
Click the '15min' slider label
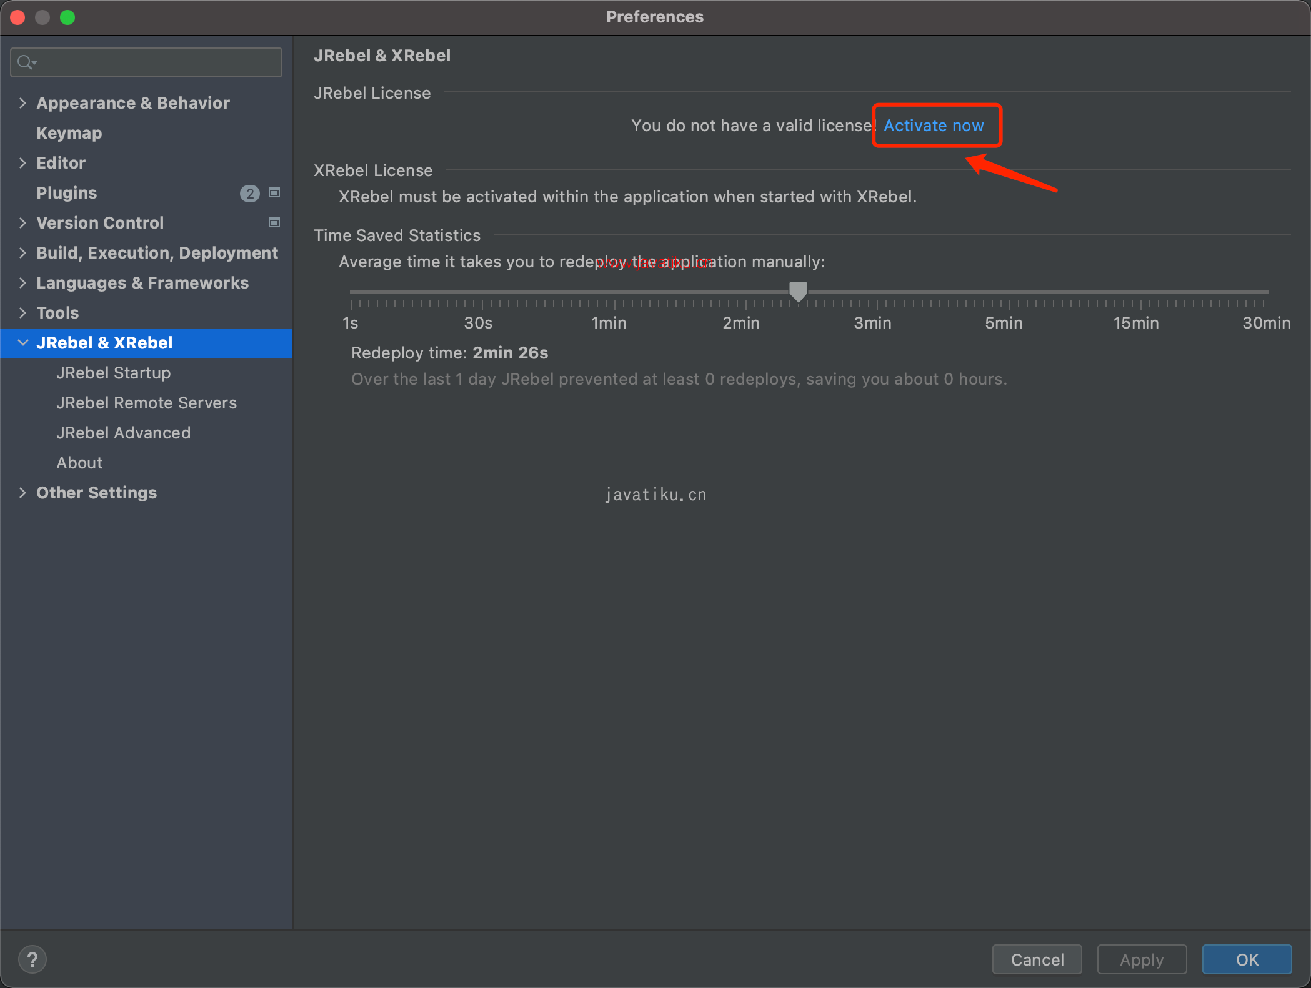pos(1136,323)
